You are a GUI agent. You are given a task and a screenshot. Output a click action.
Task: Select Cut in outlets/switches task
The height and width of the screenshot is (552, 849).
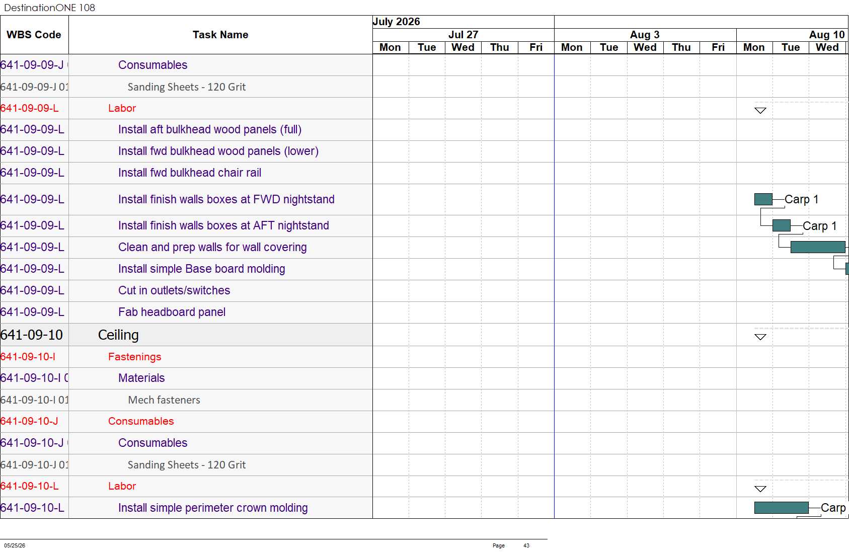pos(174,291)
